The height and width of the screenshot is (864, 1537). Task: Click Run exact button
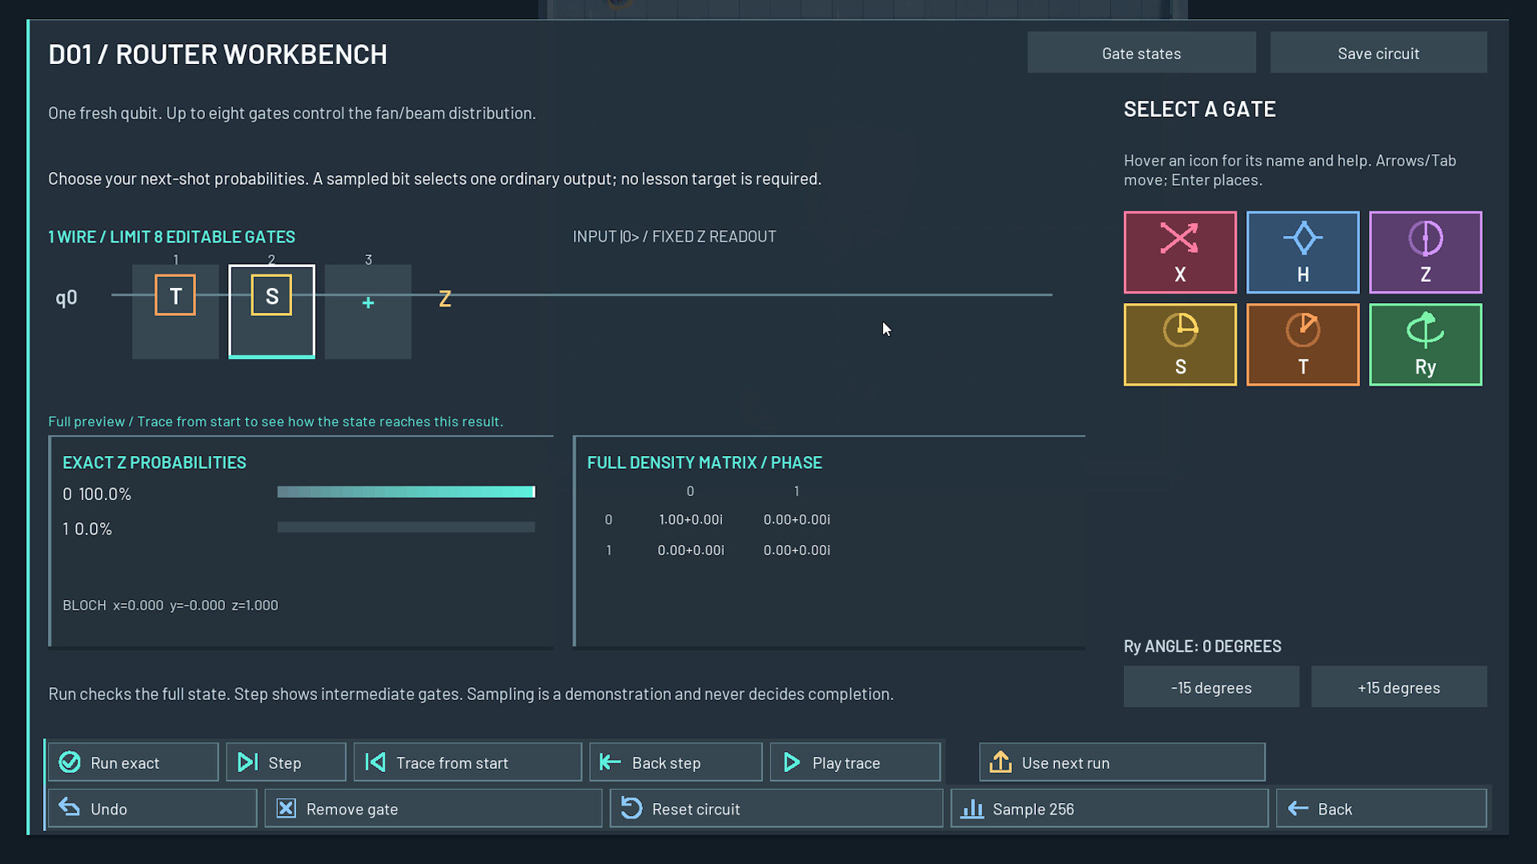(x=133, y=762)
